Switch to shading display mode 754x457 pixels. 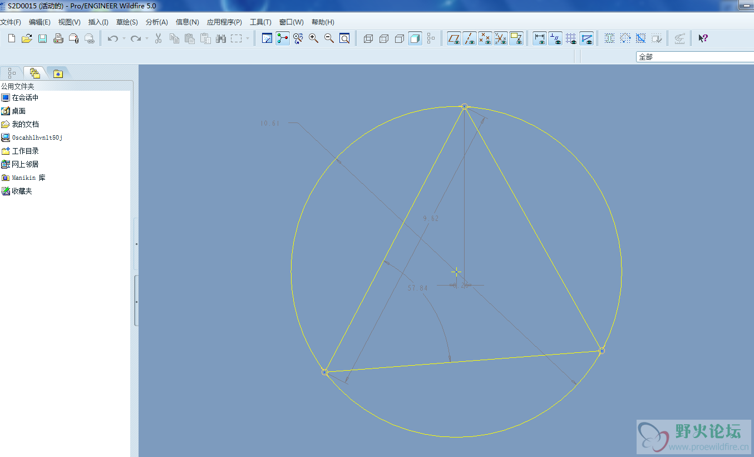[415, 38]
